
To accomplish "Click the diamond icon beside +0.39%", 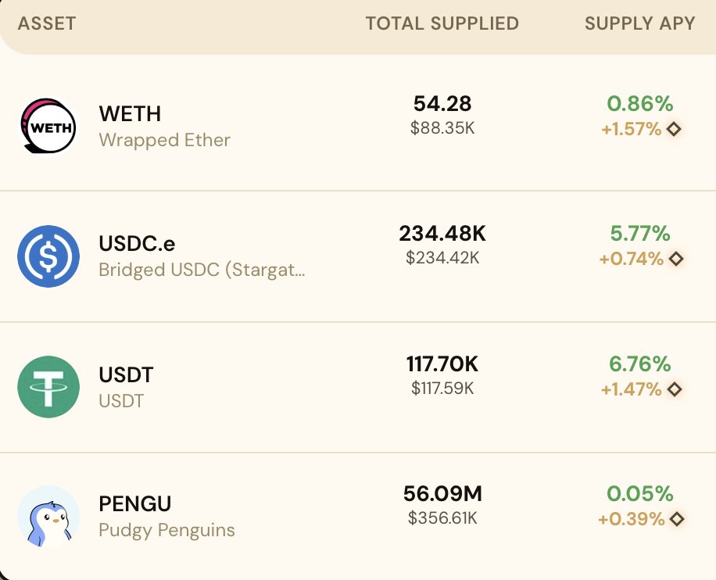I will 676,519.
